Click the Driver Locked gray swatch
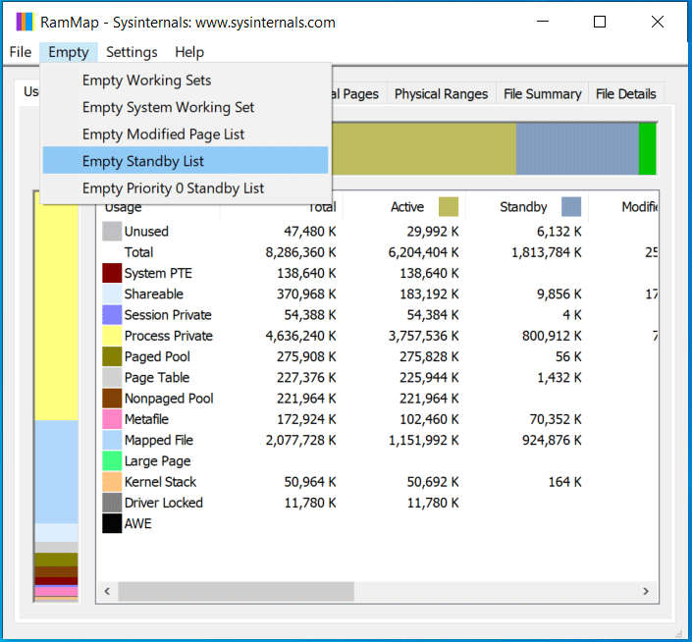The height and width of the screenshot is (642, 692). click(112, 503)
